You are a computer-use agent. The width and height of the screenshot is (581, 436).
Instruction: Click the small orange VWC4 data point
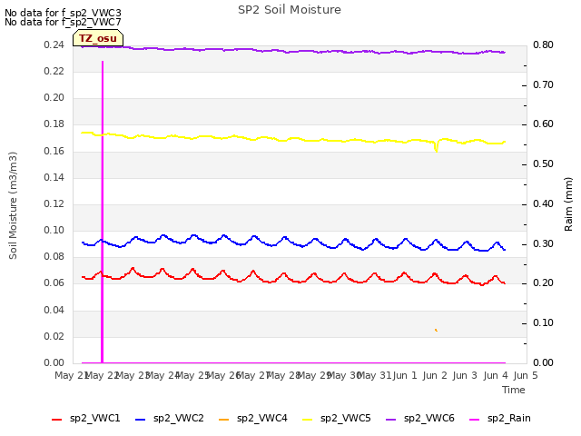click(x=436, y=330)
